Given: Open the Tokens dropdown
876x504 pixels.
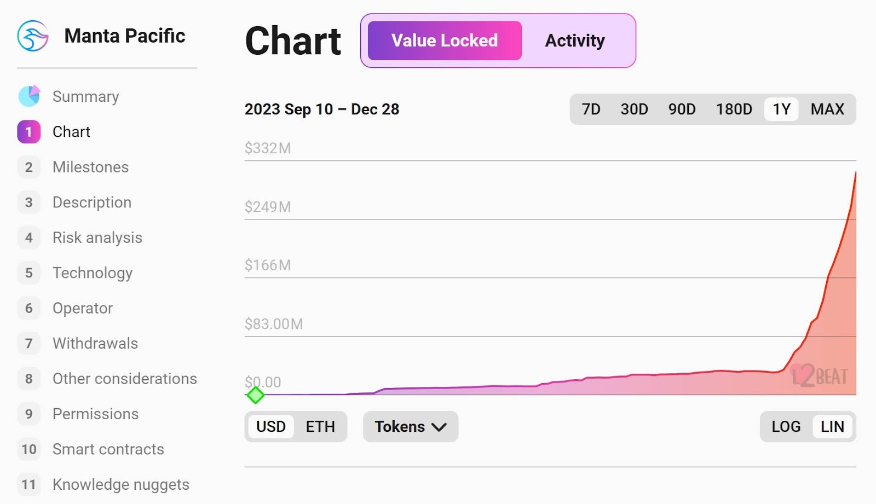Looking at the screenshot, I should [x=411, y=426].
